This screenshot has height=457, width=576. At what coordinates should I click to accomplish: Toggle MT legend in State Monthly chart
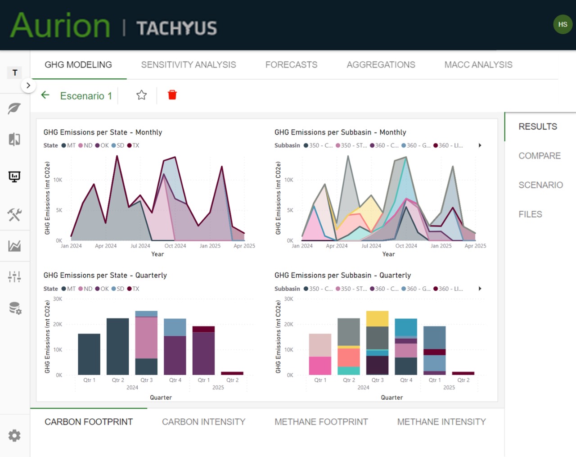68,145
